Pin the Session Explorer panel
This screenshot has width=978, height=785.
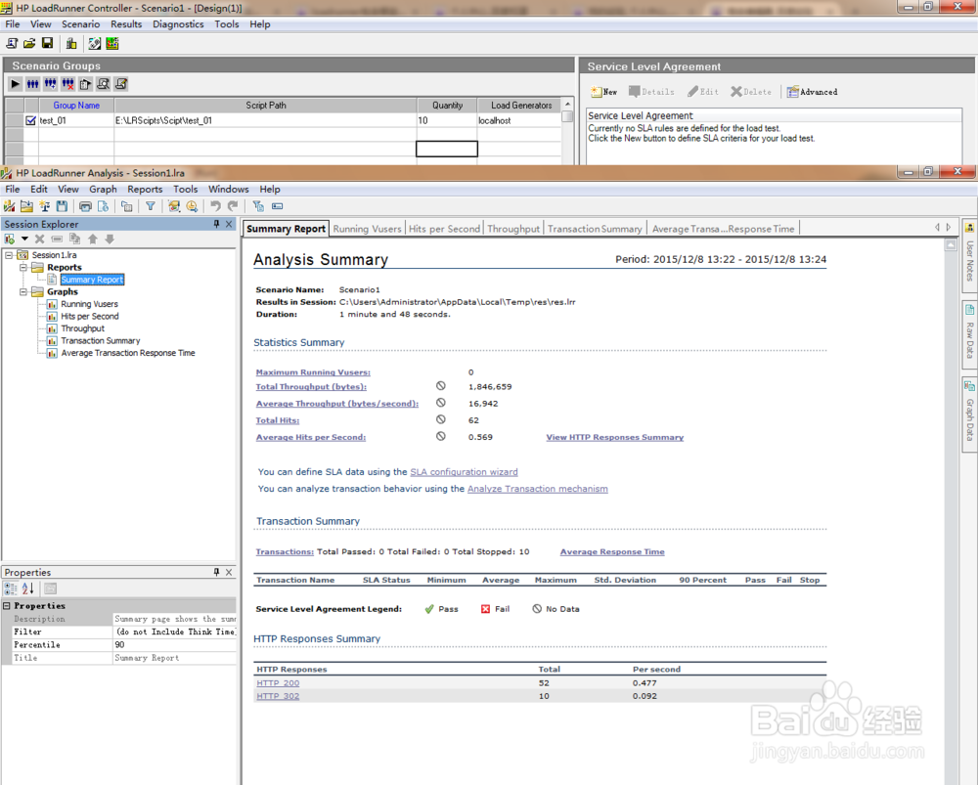tap(216, 224)
